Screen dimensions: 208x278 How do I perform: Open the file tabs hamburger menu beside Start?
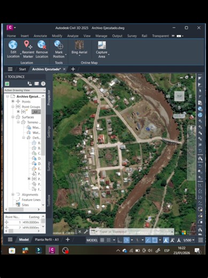pyautogui.click(x=10, y=69)
